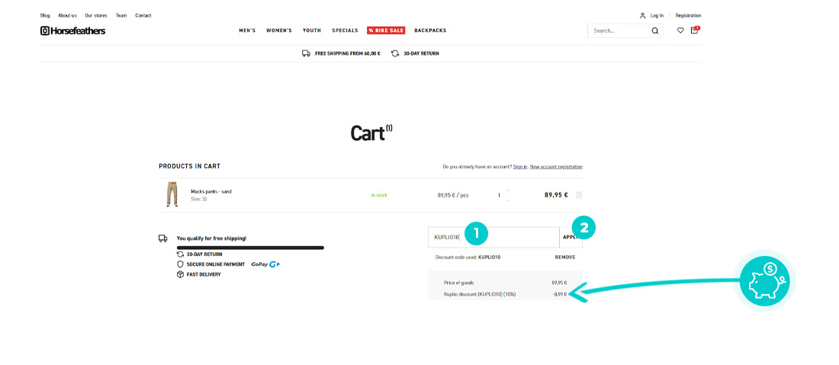Remove the KUPLIO10 discount code
The image size is (839, 365).
(565, 258)
